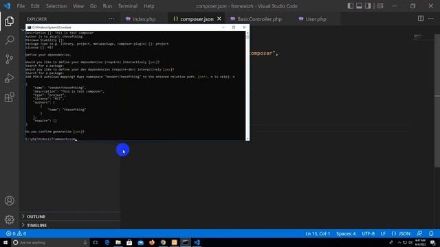Image resolution: width=440 pixels, height=247 pixels.
Task: Toggle the primary side bar layout icon
Action: tap(350, 6)
